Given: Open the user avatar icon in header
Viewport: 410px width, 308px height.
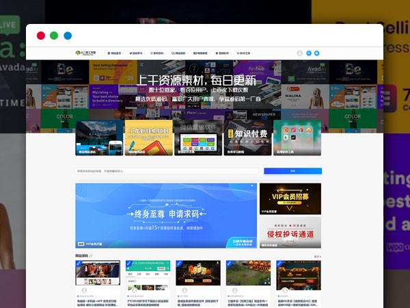Looking at the screenshot, I should click(x=299, y=53).
